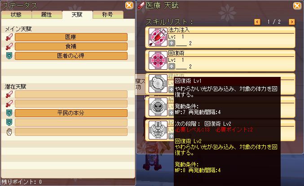304x186 pixels.
Task: Select the grayed 経絡術 skill icon
Action: click(158, 84)
